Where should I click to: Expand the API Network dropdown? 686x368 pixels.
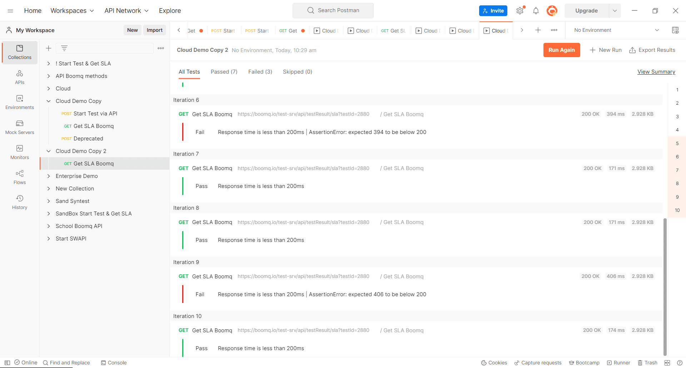[x=126, y=11]
